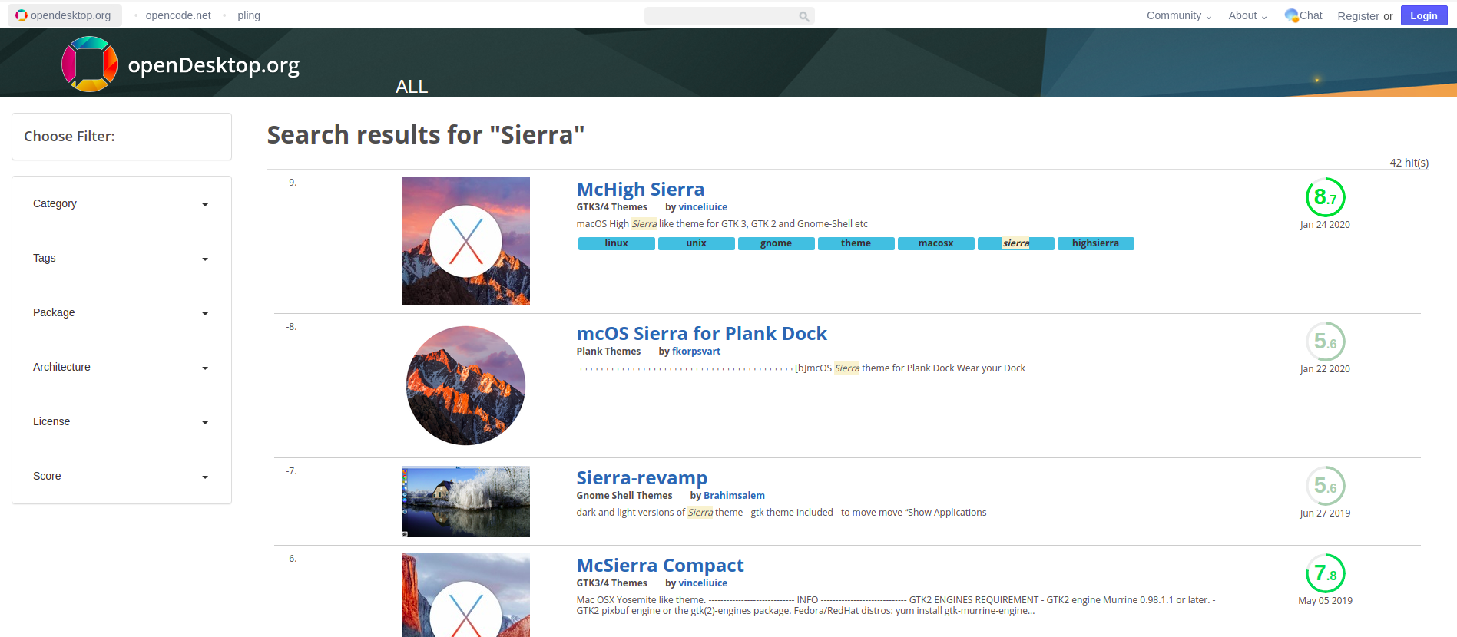Switch to opendesktop.org site tab
Viewport: 1457px width, 637px height.
[x=65, y=15]
